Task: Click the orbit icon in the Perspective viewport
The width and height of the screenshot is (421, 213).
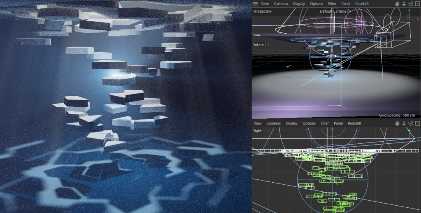Action: click(411, 4)
